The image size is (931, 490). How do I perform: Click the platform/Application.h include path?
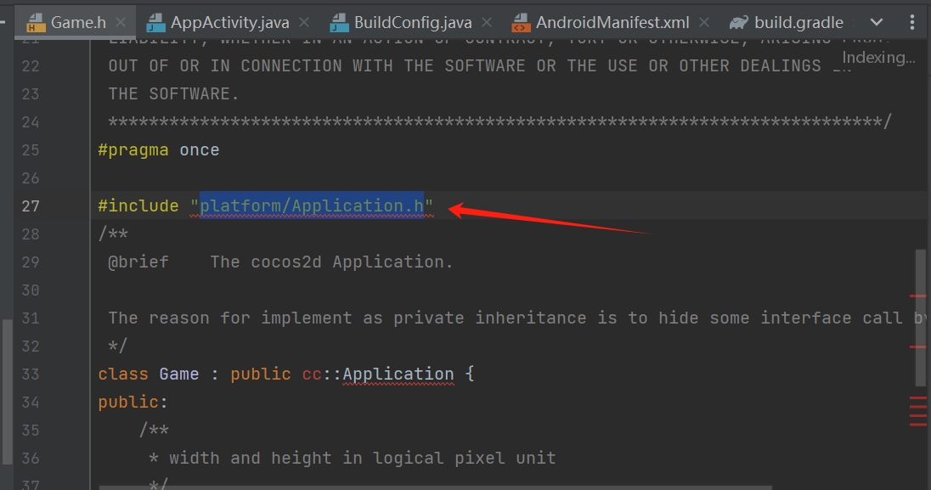tap(312, 206)
